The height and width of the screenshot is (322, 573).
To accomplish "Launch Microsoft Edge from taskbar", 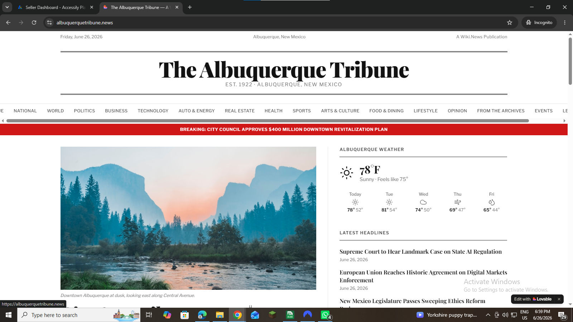I will 202,315.
